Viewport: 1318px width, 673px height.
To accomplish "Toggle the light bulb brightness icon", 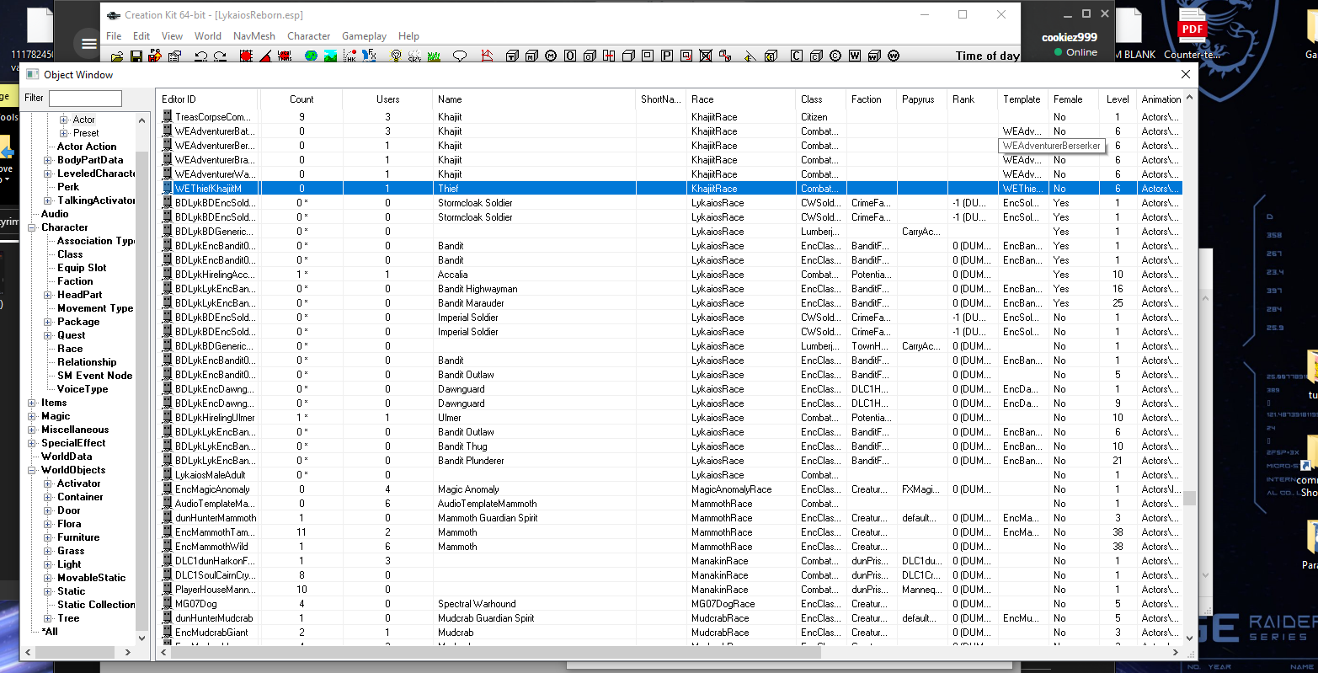I will pos(396,56).
